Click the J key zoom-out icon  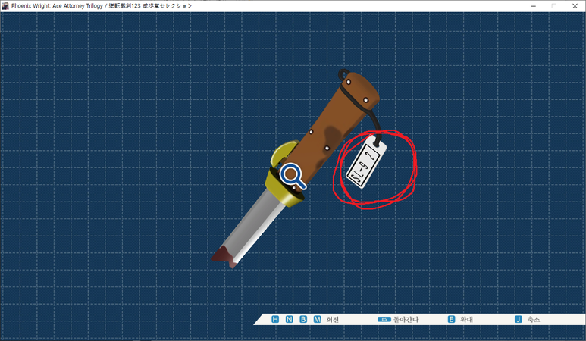tap(519, 319)
